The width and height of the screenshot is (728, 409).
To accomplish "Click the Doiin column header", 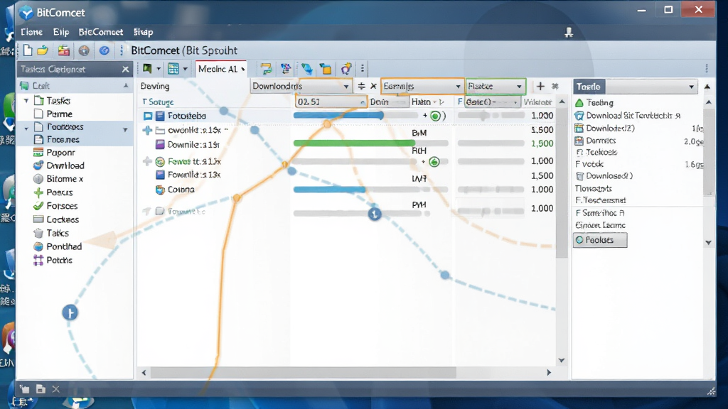I will 380,102.
